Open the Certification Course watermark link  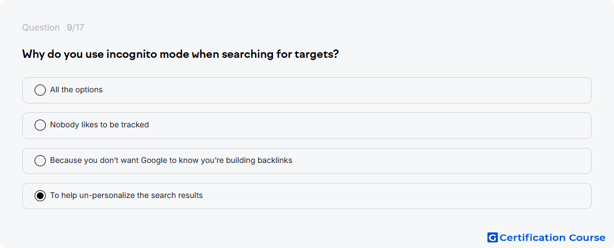(546, 237)
